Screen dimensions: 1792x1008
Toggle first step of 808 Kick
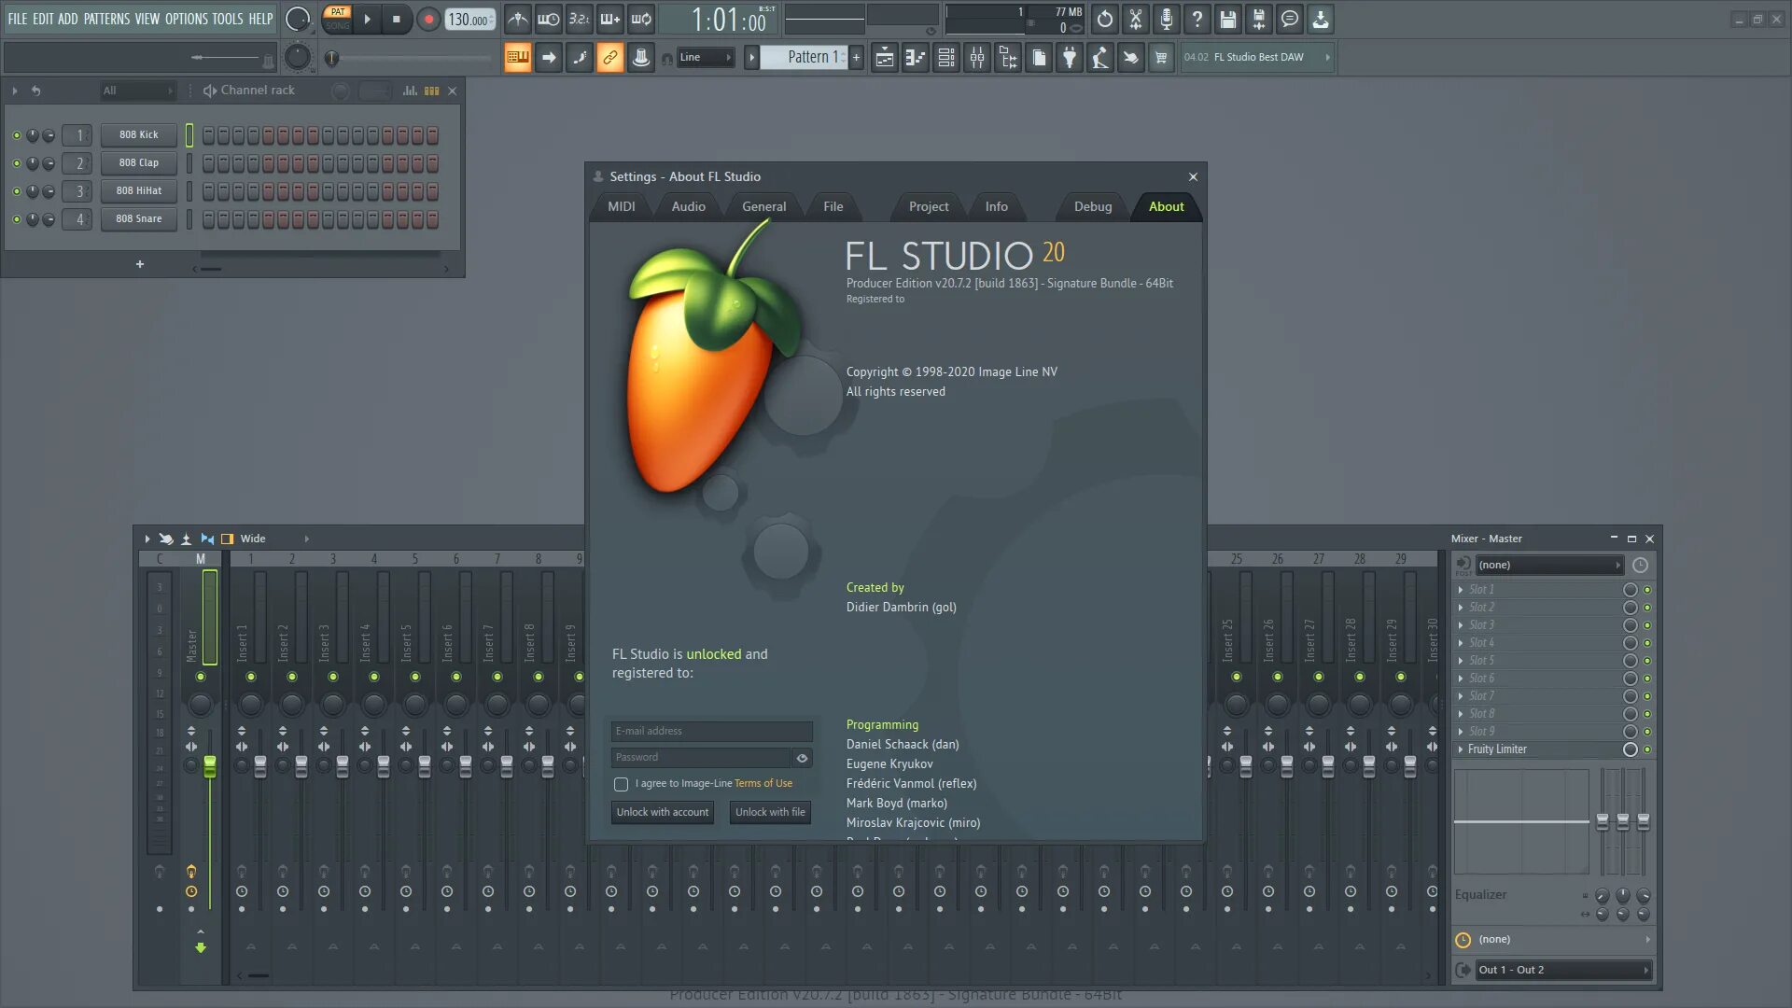point(209,135)
